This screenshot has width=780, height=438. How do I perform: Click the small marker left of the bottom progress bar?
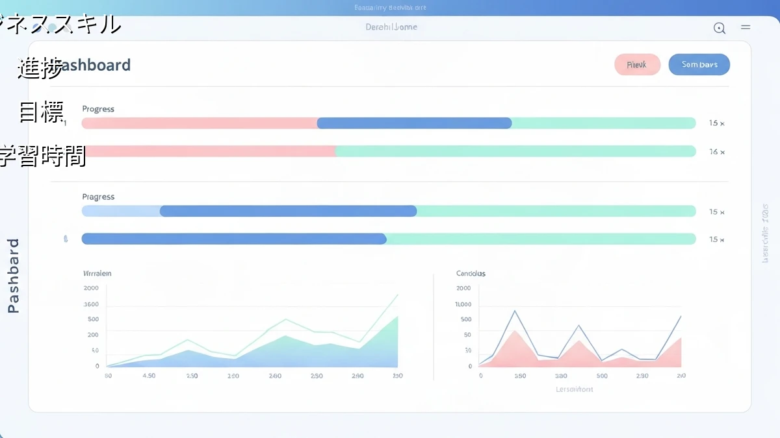(x=66, y=239)
